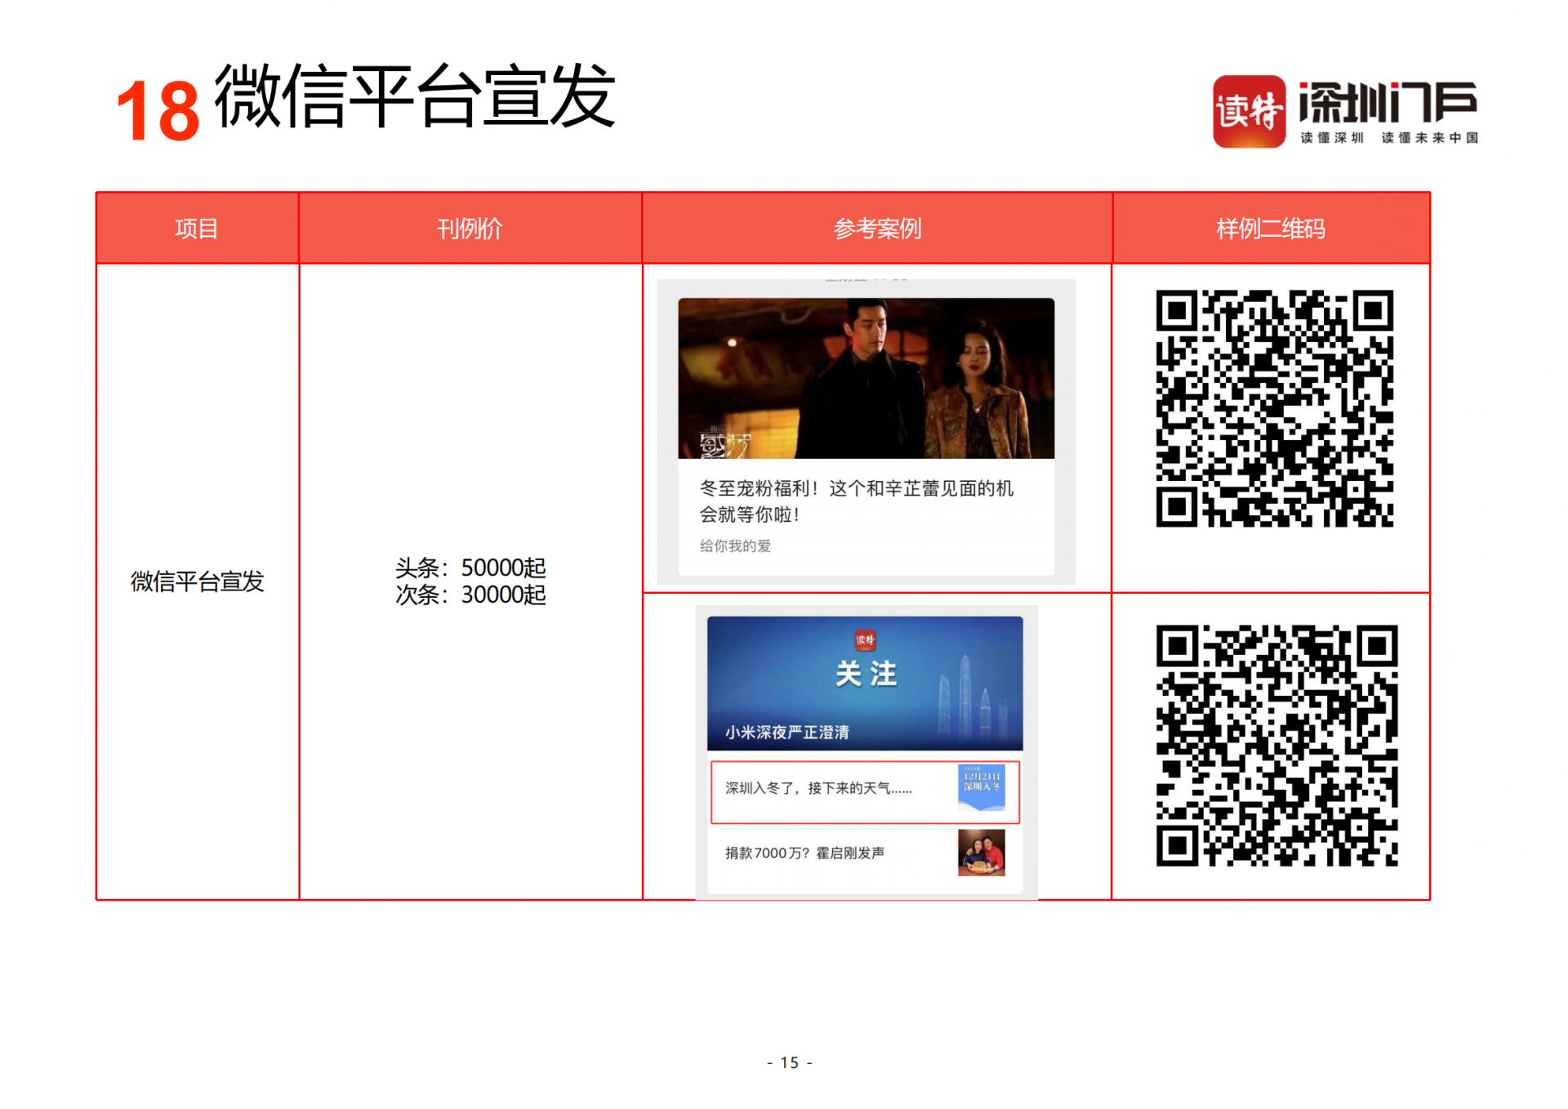The width and height of the screenshot is (1568, 1109).
Task: Click the 项目 column header
Action: tap(197, 229)
